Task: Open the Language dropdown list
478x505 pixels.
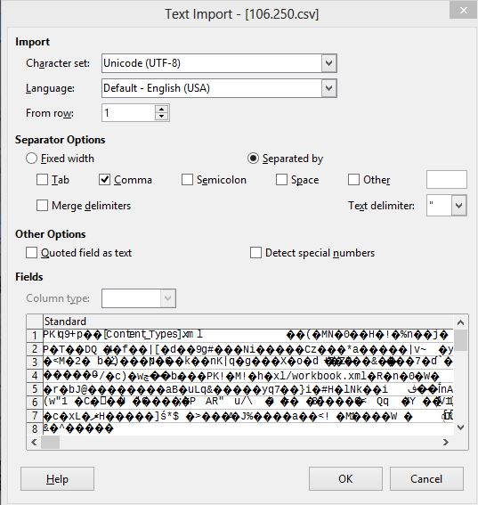Action: point(328,88)
